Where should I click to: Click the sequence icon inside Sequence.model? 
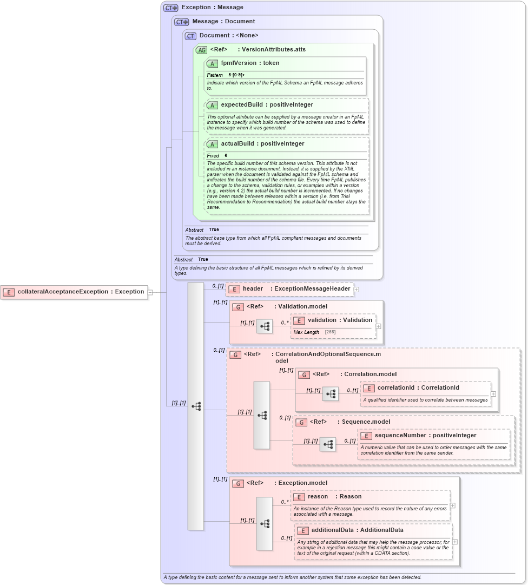coord(328,444)
